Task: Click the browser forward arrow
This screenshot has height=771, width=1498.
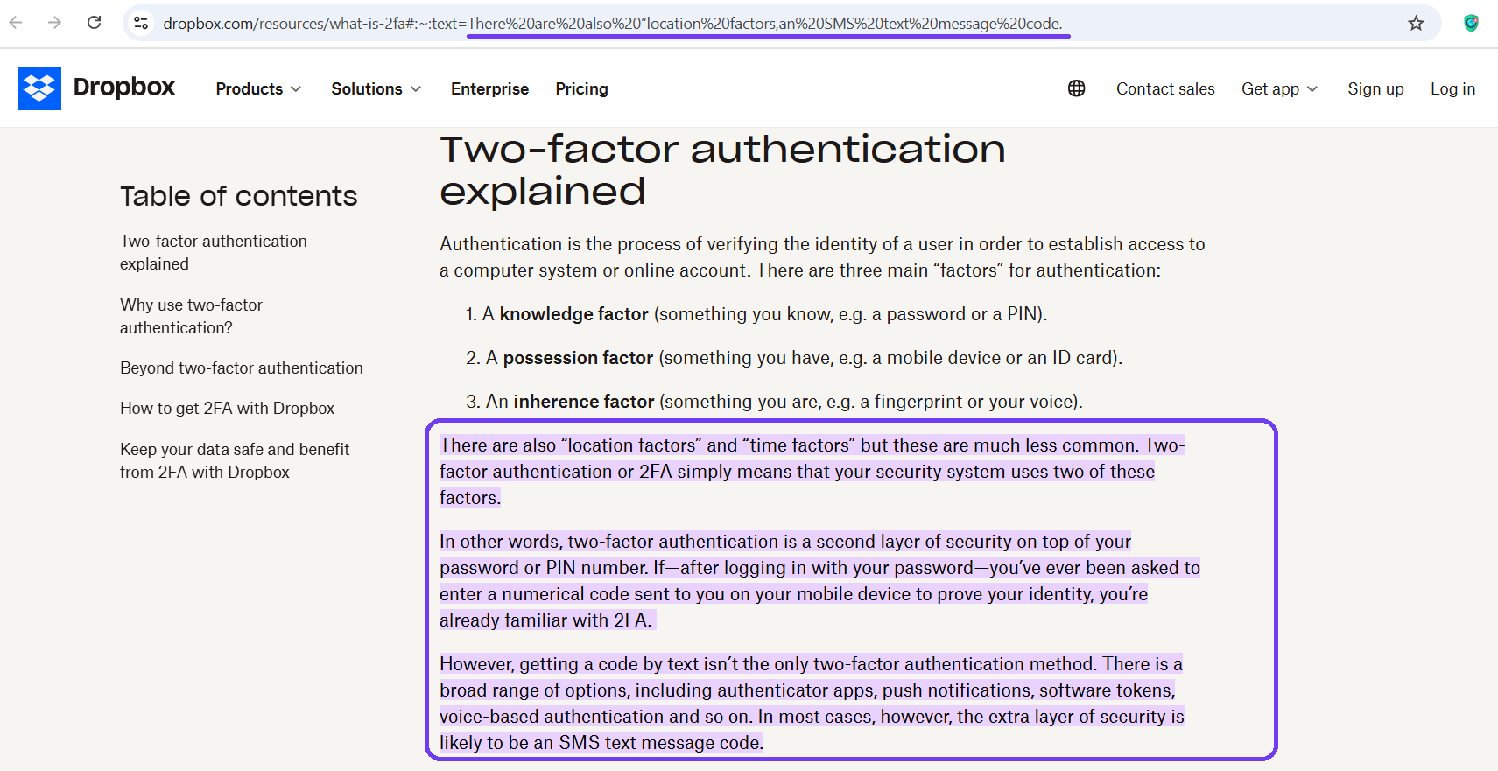Action: (x=54, y=23)
